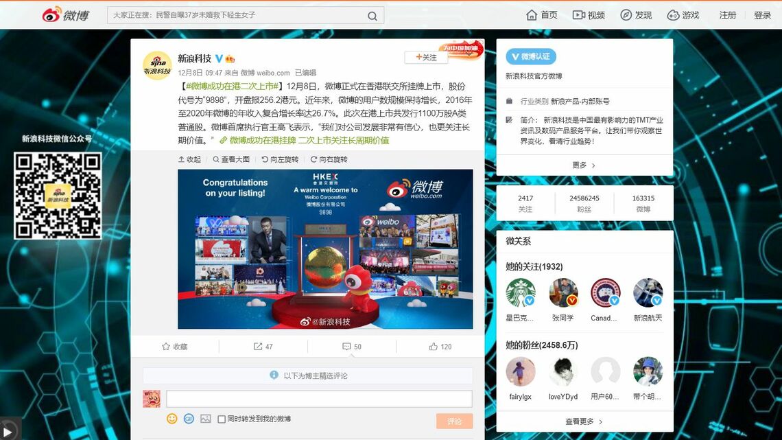Click the insert picture icon
This screenshot has height=440, width=782.
206,419
